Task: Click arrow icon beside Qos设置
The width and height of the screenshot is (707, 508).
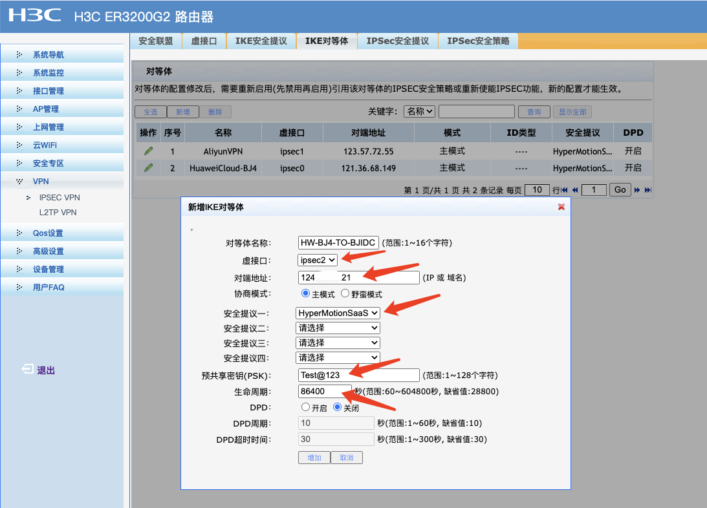Action: point(19,233)
